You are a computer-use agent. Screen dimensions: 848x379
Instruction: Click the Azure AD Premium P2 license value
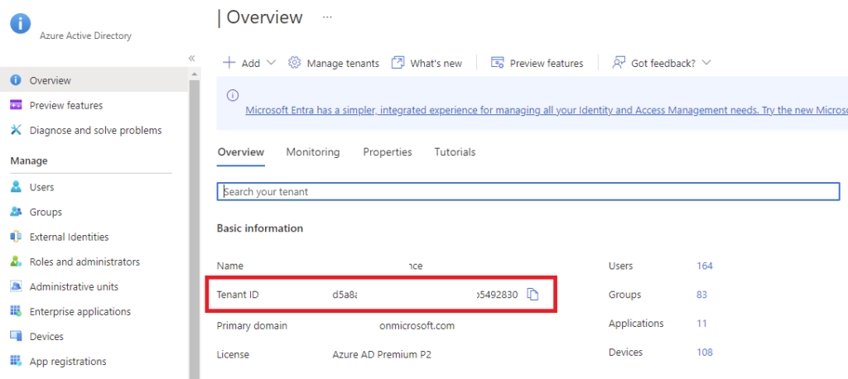[382, 355]
